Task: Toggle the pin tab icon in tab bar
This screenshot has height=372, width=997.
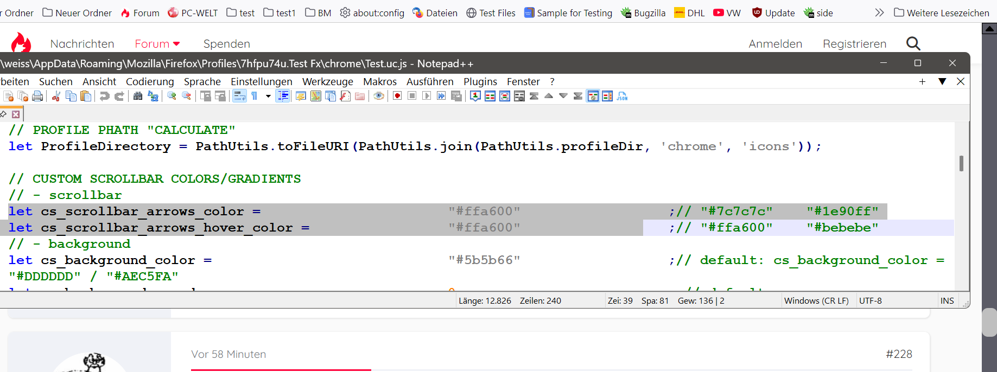Action: [x=3, y=114]
